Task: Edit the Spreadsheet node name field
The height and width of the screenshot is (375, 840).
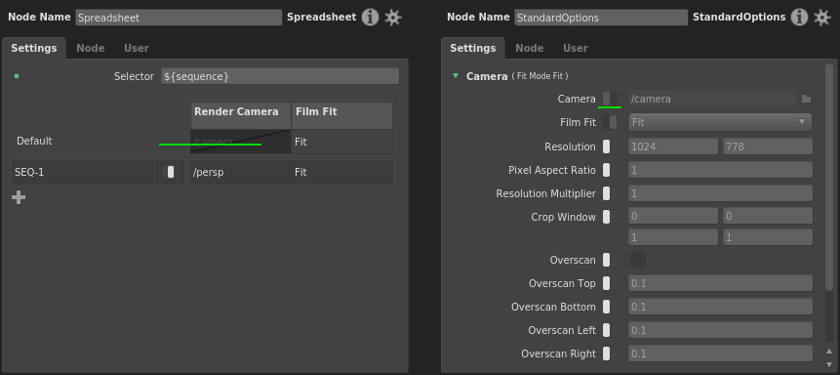Action: 179,18
